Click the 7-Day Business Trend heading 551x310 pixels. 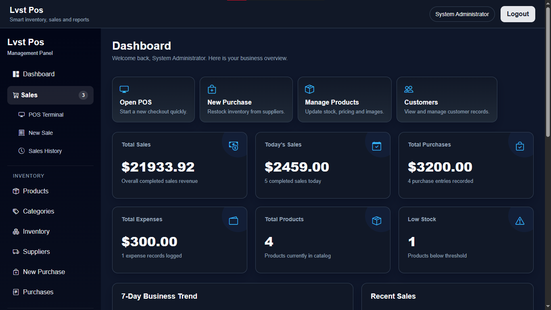coord(159,296)
